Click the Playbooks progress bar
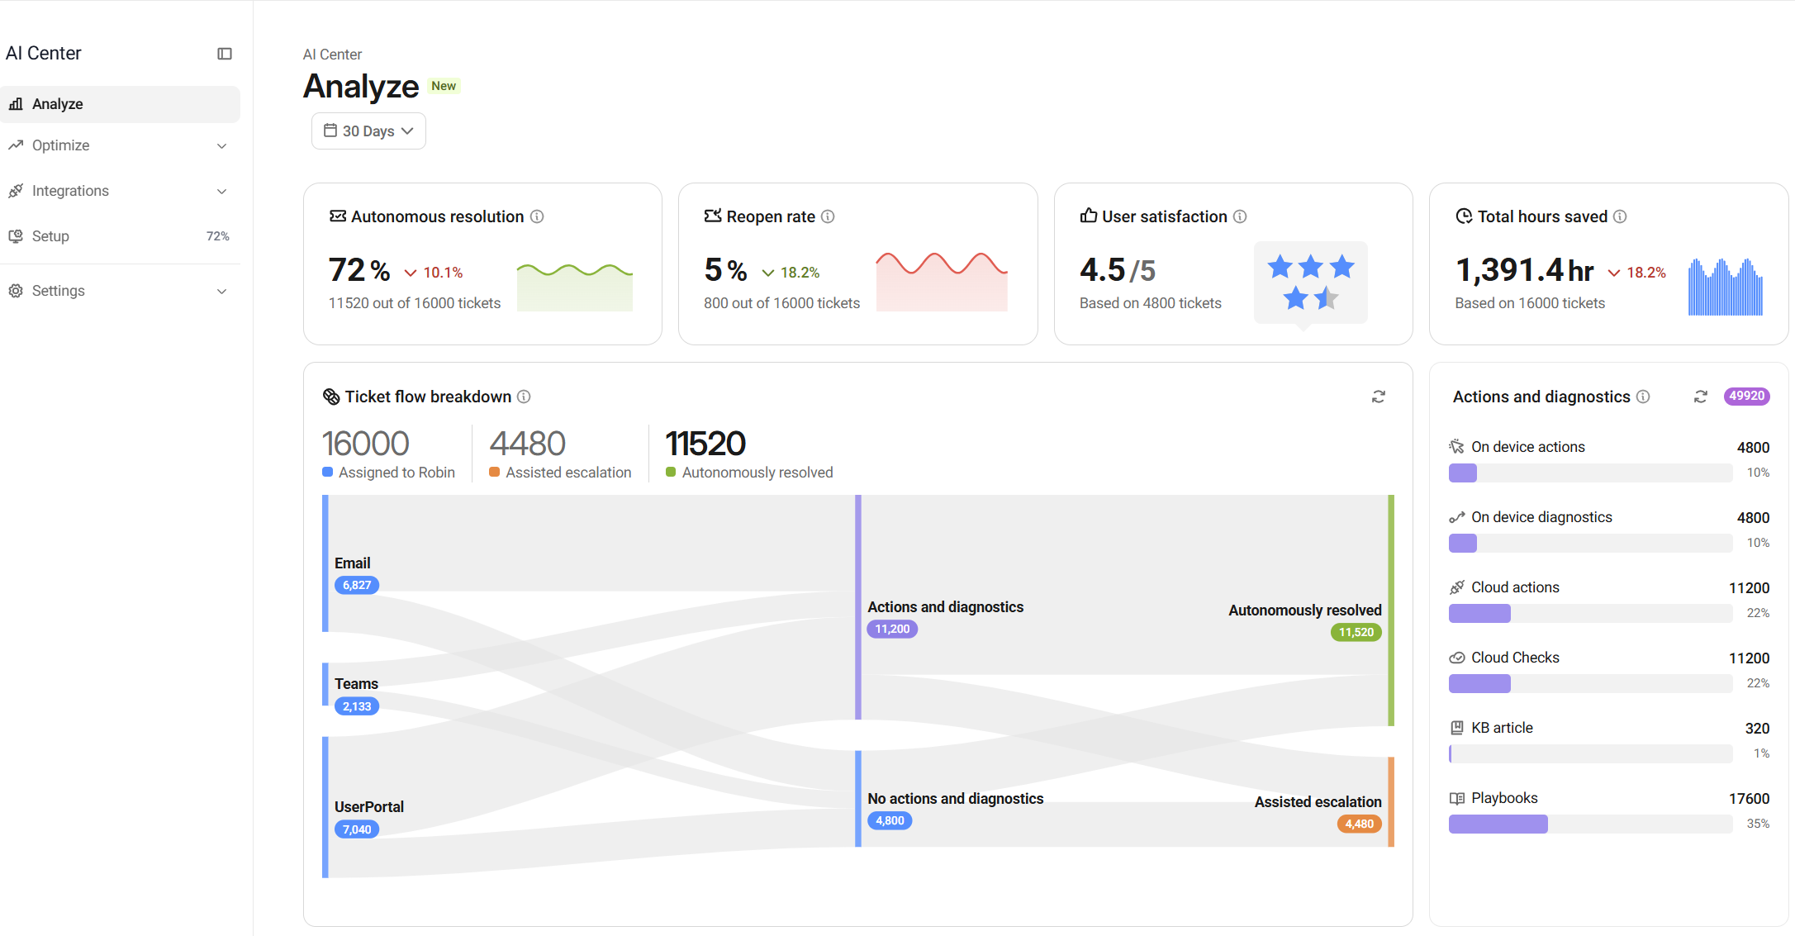Screen dimensions: 1795x936 point(1591,824)
